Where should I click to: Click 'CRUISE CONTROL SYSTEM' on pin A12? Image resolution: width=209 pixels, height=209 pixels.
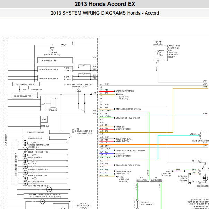point(128,118)
